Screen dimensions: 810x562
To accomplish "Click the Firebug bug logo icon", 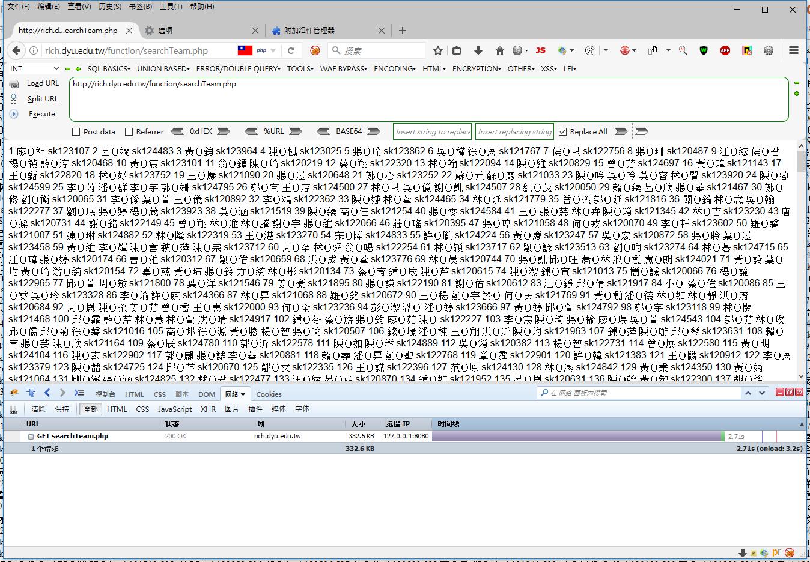I will tap(14, 393).
